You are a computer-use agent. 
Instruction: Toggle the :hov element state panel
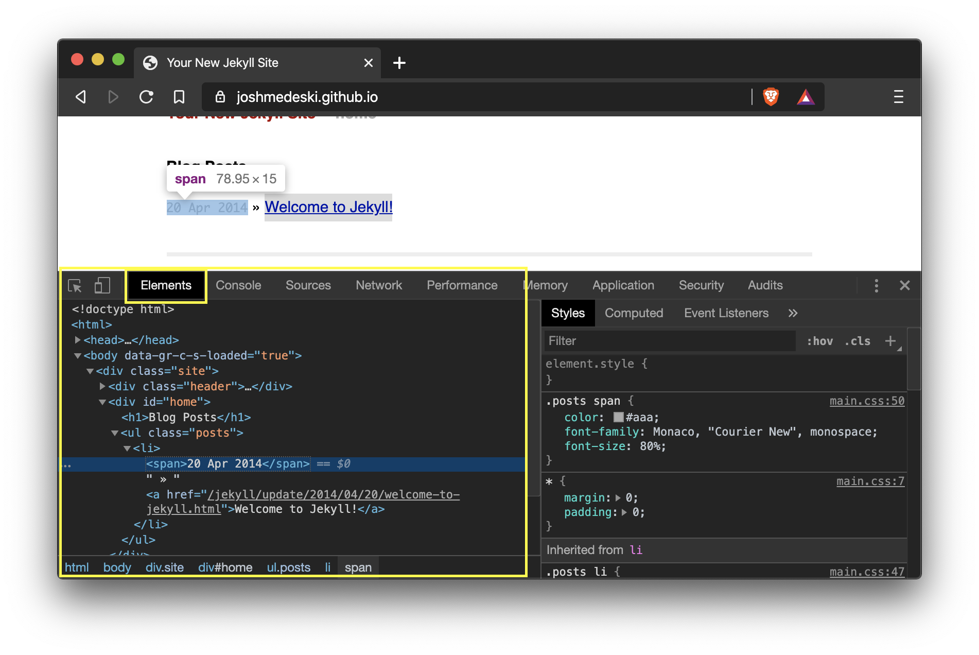819,341
